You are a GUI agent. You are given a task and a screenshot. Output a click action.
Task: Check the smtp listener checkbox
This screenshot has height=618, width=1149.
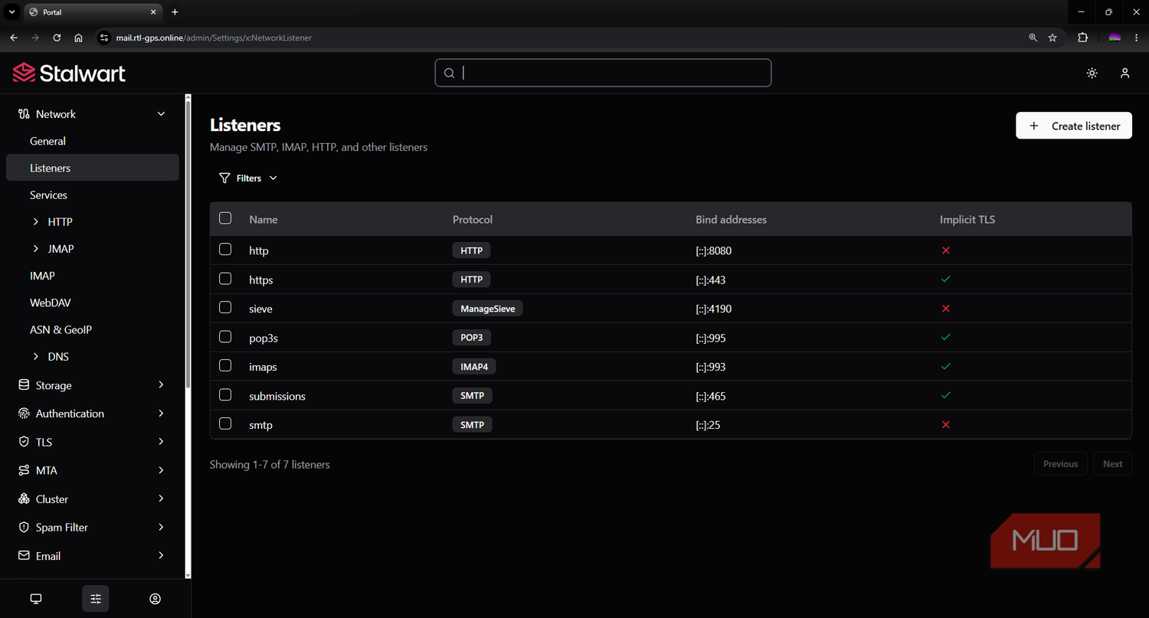tap(225, 423)
